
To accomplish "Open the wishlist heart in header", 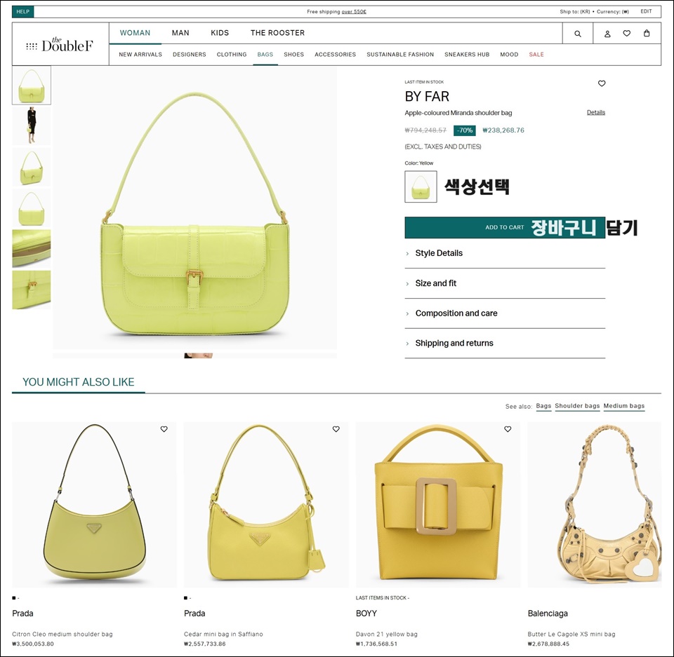I will (x=627, y=34).
